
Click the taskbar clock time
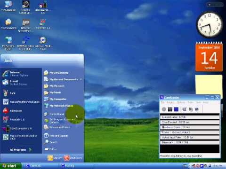[x=218, y=166]
